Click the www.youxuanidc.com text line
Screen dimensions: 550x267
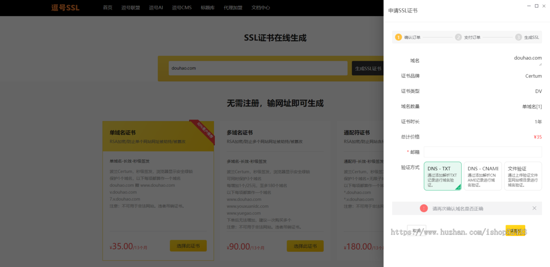pos(248,206)
